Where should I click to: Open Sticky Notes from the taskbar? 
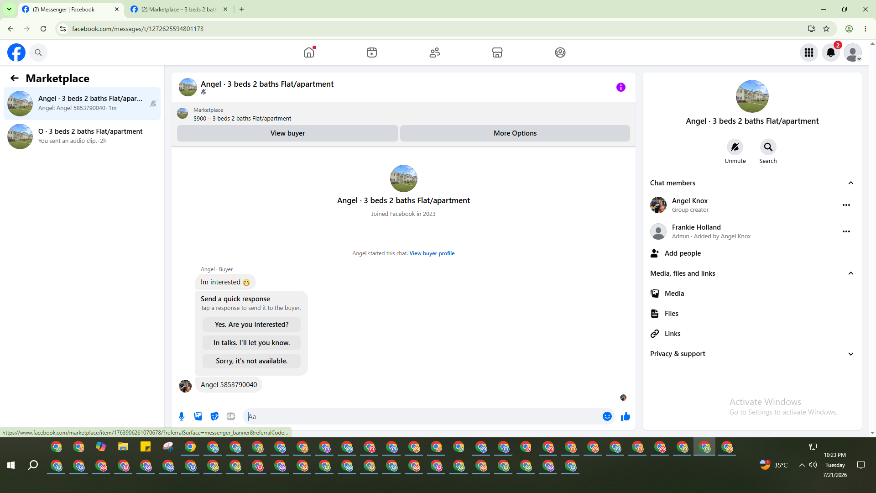(x=146, y=447)
